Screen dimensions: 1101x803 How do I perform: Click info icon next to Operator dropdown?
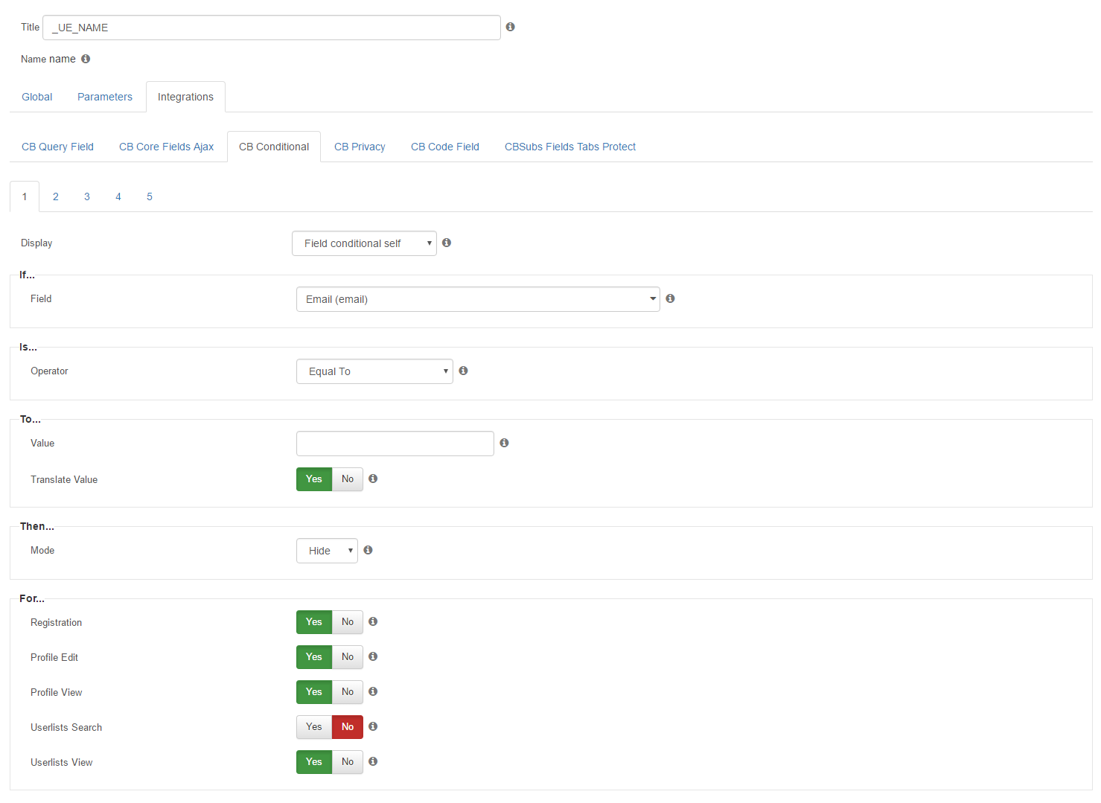tap(463, 371)
